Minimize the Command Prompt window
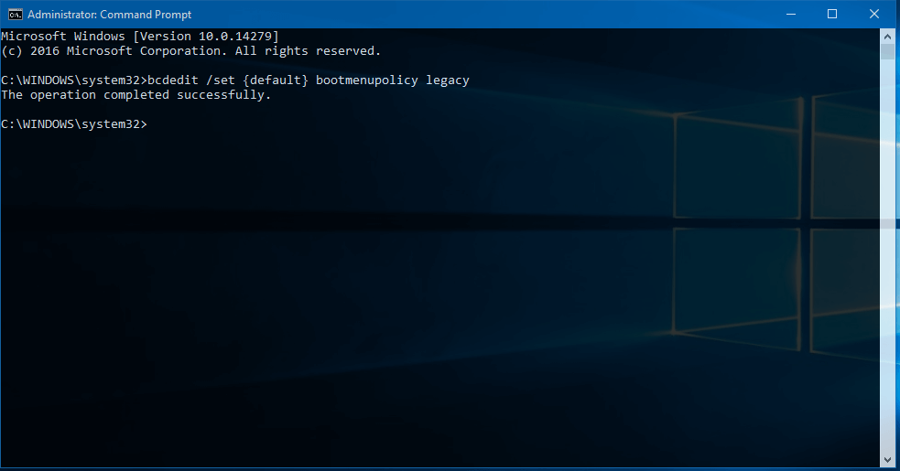The image size is (900, 471). click(790, 14)
